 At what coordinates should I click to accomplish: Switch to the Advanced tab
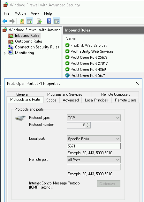[71, 100]
